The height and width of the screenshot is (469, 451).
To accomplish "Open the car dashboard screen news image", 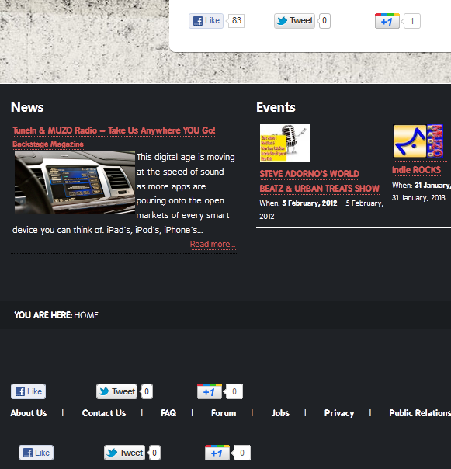I will point(75,182).
